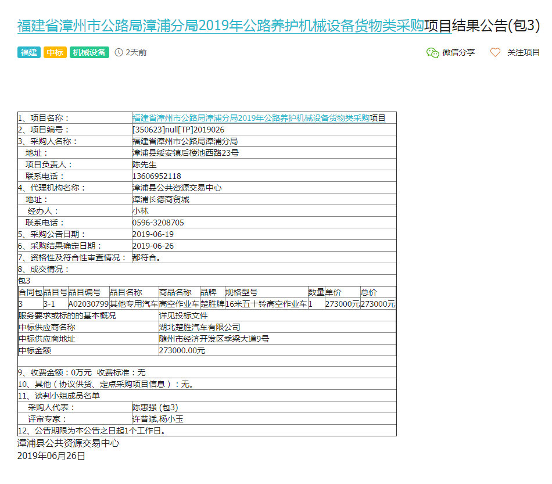Select the orange 中标 tag
The width and height of the screenshot is (552, 484).
[x=55, y=52]
